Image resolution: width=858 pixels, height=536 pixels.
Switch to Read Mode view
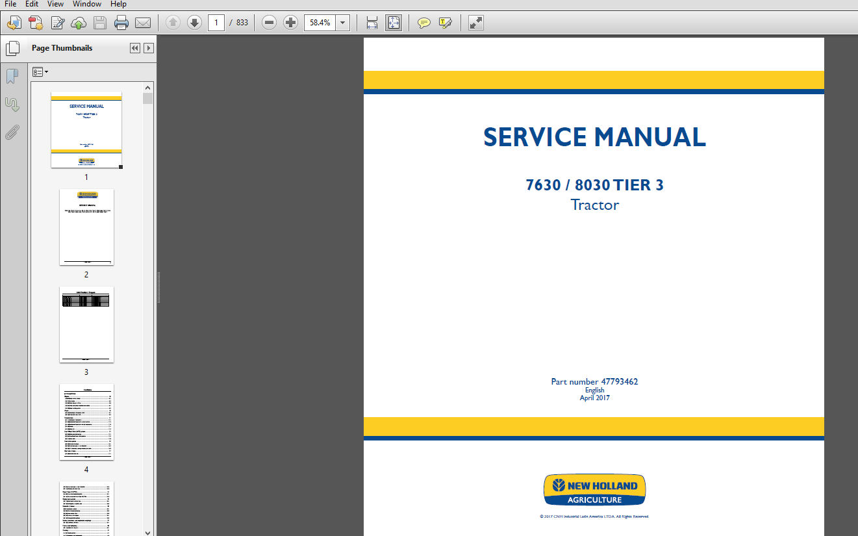476,23
